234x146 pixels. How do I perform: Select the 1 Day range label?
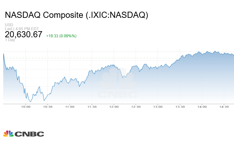point(11,40)
